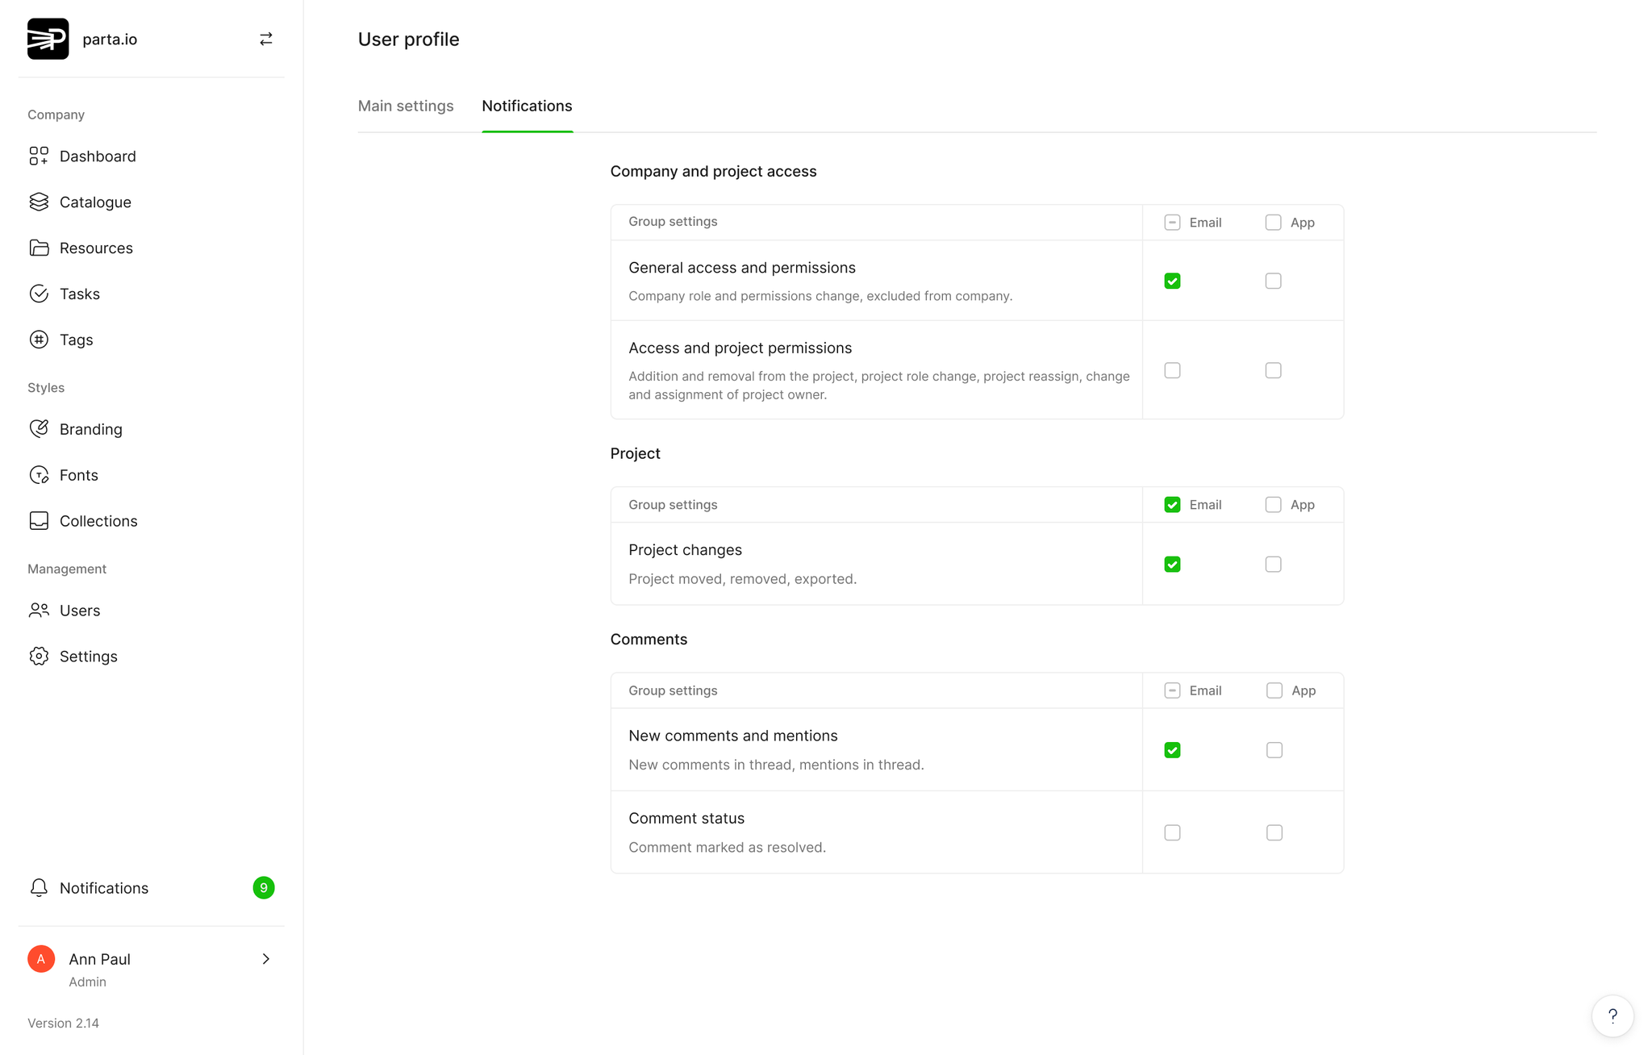Uncheck Email for Project changes
This screenshot has height=1055, width=1652.
1172,565
